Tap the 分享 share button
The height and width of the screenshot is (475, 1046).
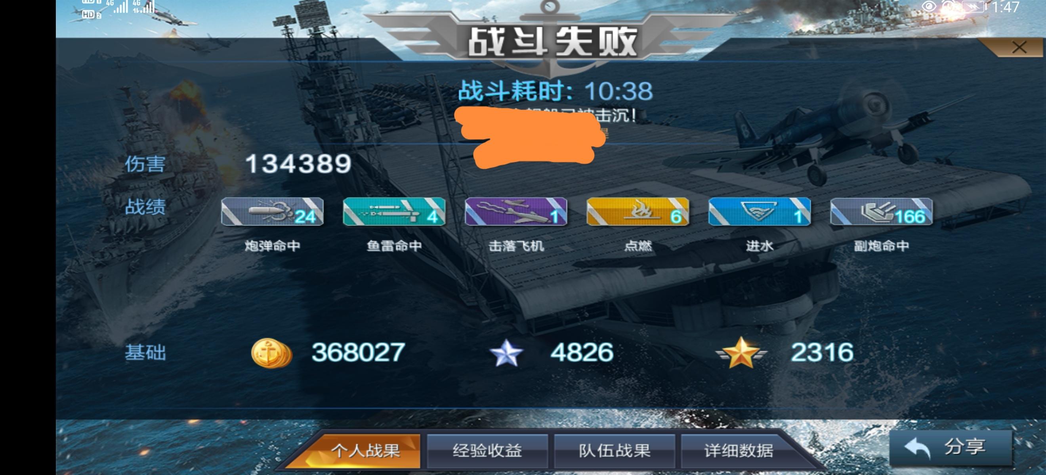[x=950, y=447]
